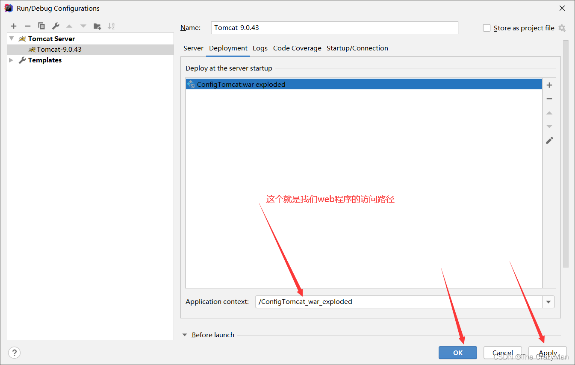Select the ConfigTomcat:war exploded artifact row
Screen dimensions: 575x365
point(364,84)
